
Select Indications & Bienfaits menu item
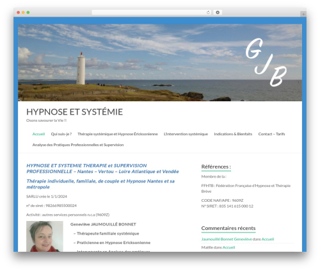(x=233, y=134)
